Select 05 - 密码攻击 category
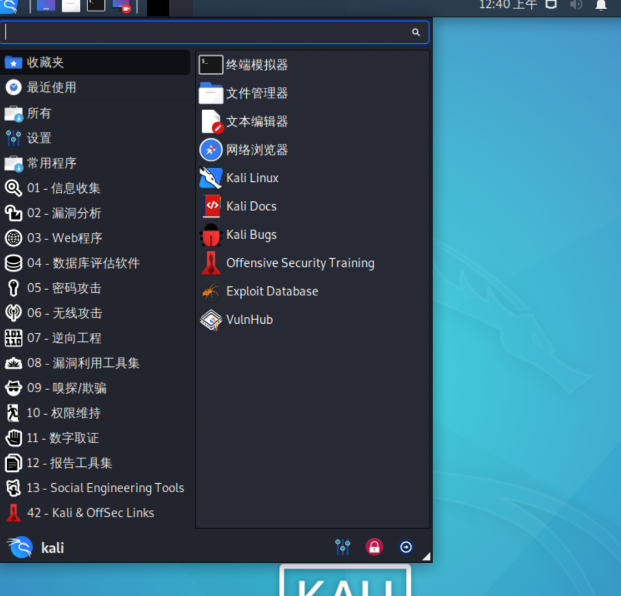621x596 pixels. pos(95,288)
